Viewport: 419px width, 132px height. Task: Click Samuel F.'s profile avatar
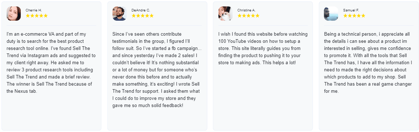click(x=331, y=14)
